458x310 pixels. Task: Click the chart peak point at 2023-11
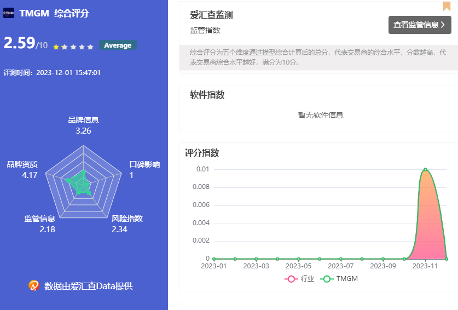tap(425, 169)
